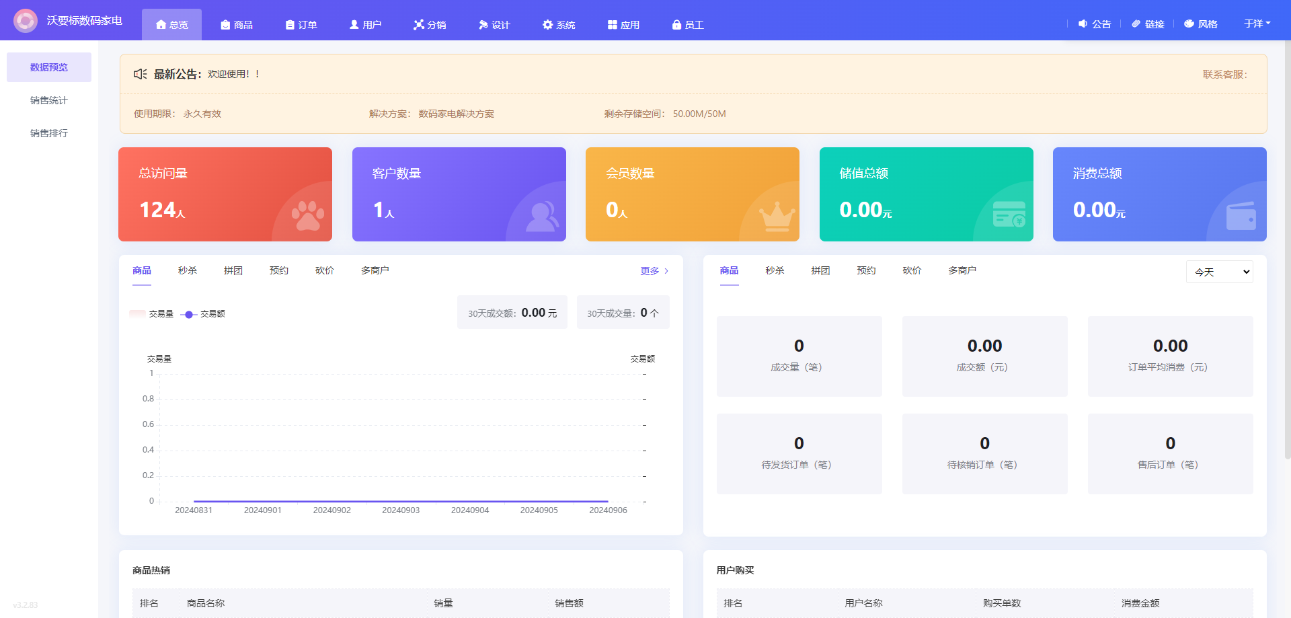Click the 20240903 chart axis label

pos(401,510)
